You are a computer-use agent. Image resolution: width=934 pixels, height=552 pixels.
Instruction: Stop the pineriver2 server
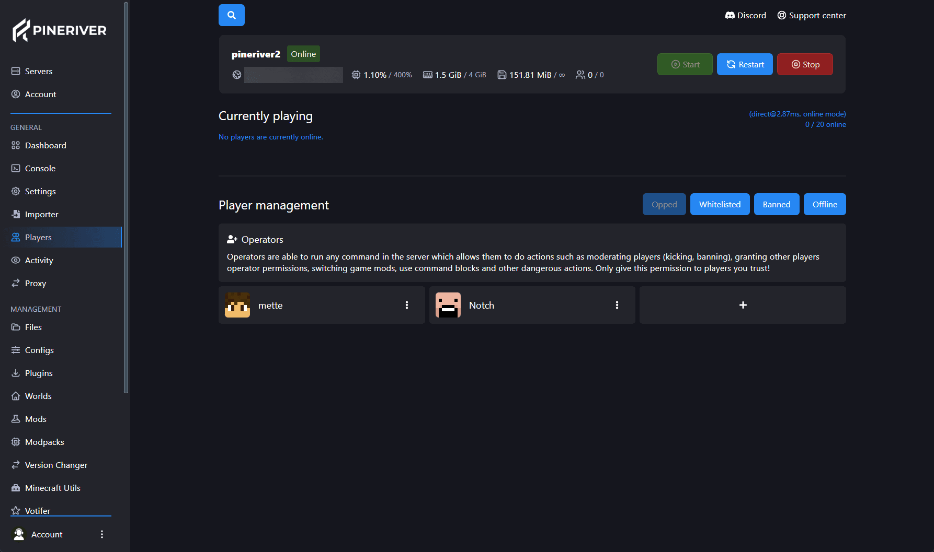pos(805,64)
